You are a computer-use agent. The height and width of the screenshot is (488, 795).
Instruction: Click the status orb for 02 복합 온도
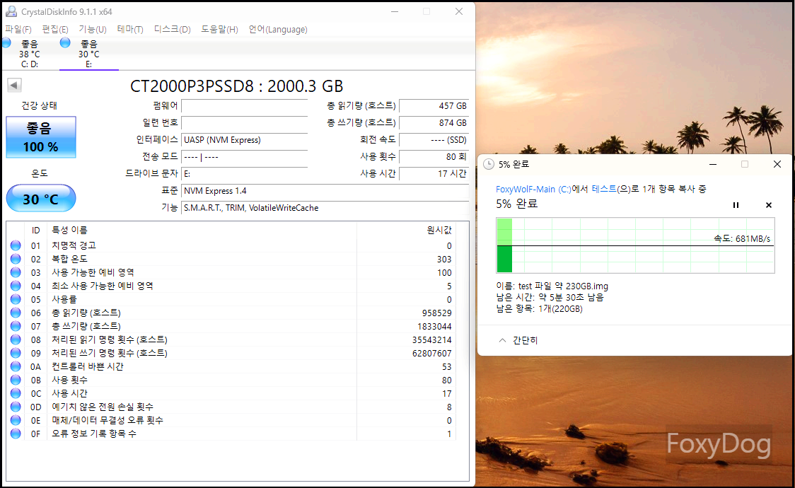[x=16, y=259]
